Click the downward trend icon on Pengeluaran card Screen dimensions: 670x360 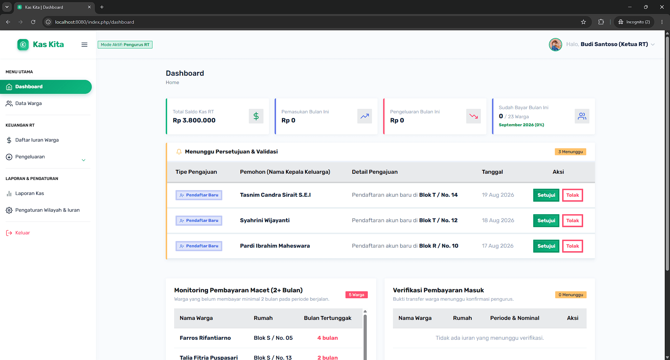coord(474,116)
